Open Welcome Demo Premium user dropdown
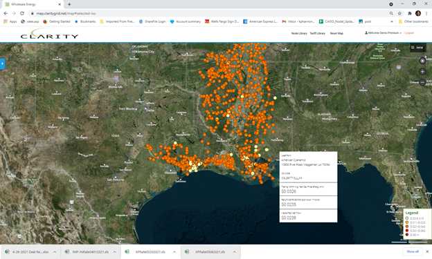The height and width of the screenshot is (259, 432). pyautogui.click(x=383, y=33)
